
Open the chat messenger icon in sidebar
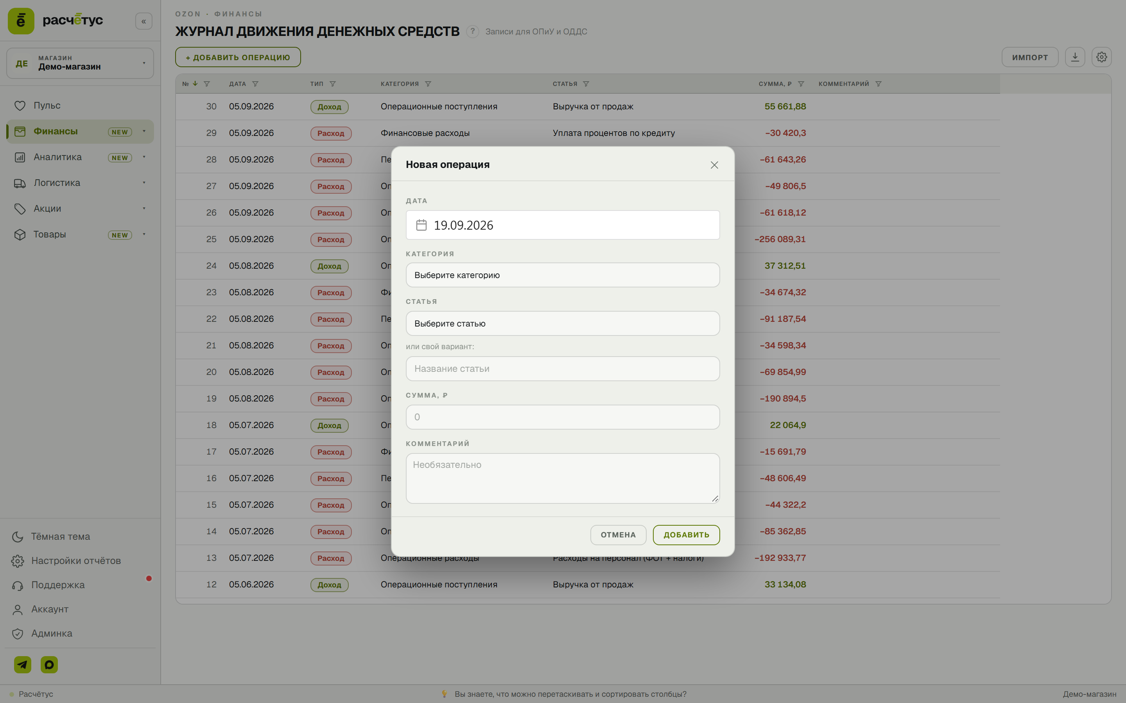49,664
